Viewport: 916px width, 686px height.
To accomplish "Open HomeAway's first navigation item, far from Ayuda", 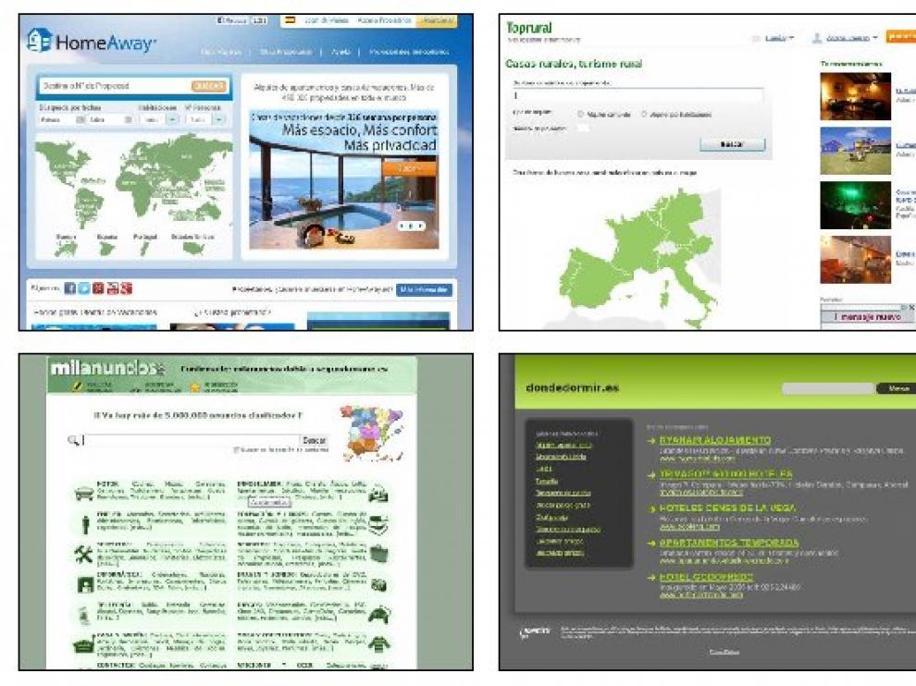I will click(221, 52).
